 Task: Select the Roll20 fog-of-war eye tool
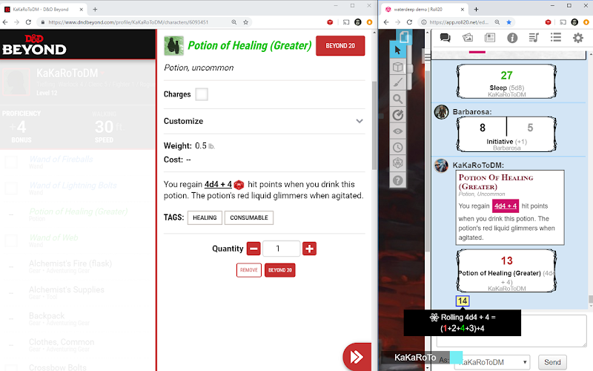397,131
